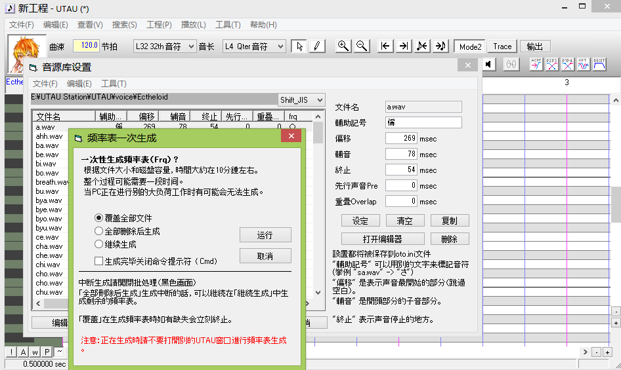Click the speaker icon in the main toolbar
Viewport: 621px width, 370px height.
click(488, 64)
